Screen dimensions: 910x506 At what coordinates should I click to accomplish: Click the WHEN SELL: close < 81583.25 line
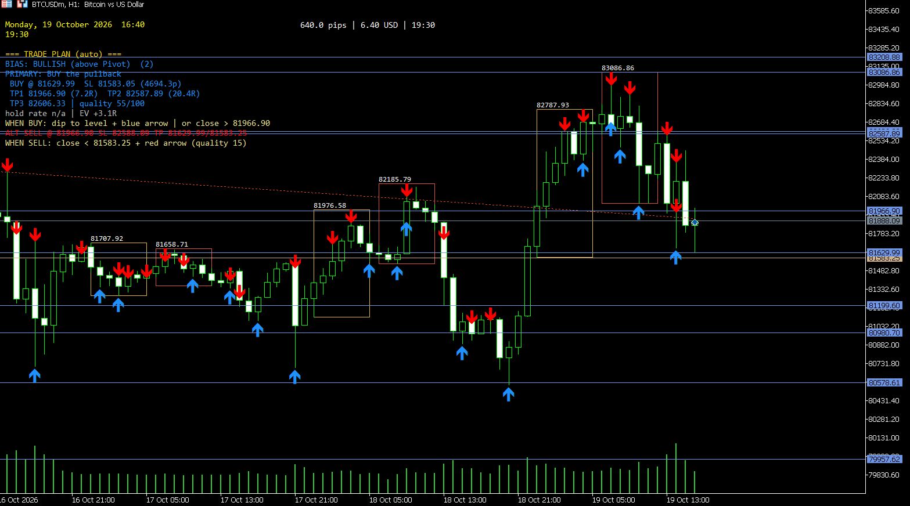(126, 143)
